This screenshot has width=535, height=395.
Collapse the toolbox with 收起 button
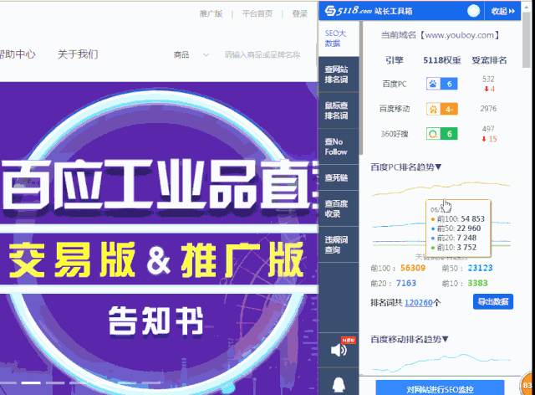(503, 11)
